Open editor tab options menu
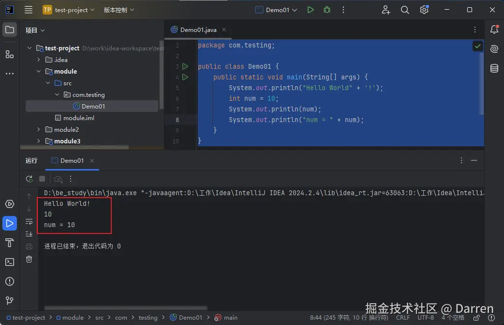 click(475, 30)
